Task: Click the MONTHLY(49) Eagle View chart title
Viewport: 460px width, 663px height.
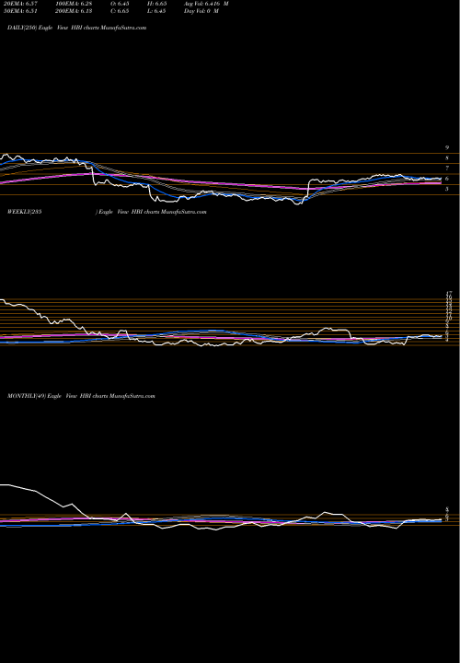Action: [x=81, y=396]
